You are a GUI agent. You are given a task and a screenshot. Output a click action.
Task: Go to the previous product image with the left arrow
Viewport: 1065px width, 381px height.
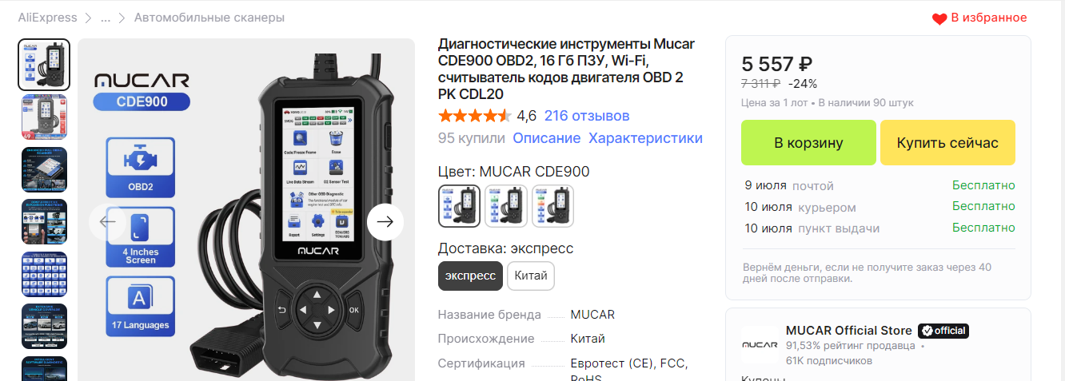point(107,222)
